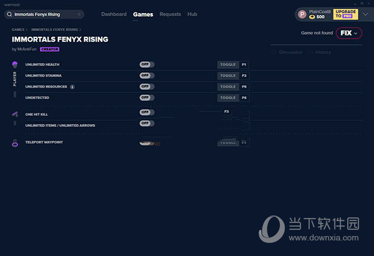The width and height of the screenshot is (374, 256).
Task: Open the Unlimited Resources info icon
Action: [72, 87]
